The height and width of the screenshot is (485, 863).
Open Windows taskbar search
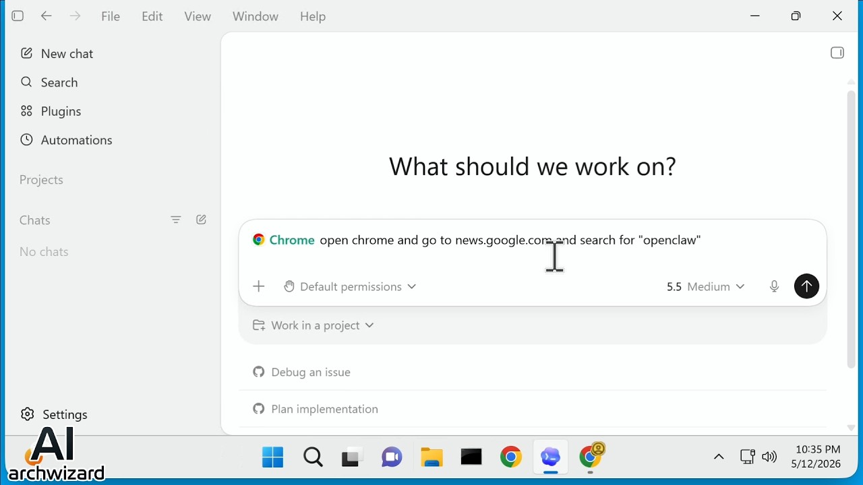pos(313,457)
